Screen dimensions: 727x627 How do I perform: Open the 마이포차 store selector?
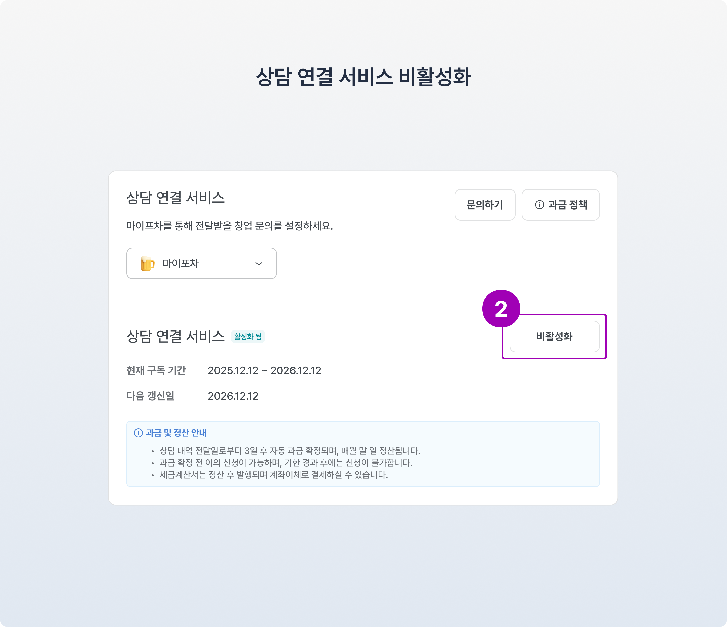(201, 263)
